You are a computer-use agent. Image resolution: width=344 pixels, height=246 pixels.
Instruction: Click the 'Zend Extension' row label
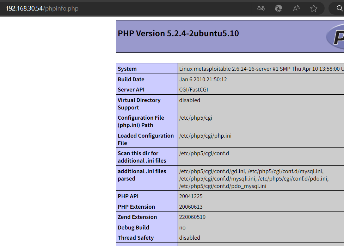137,217
